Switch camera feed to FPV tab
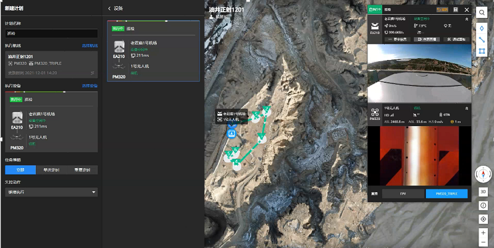 (401, 194)
